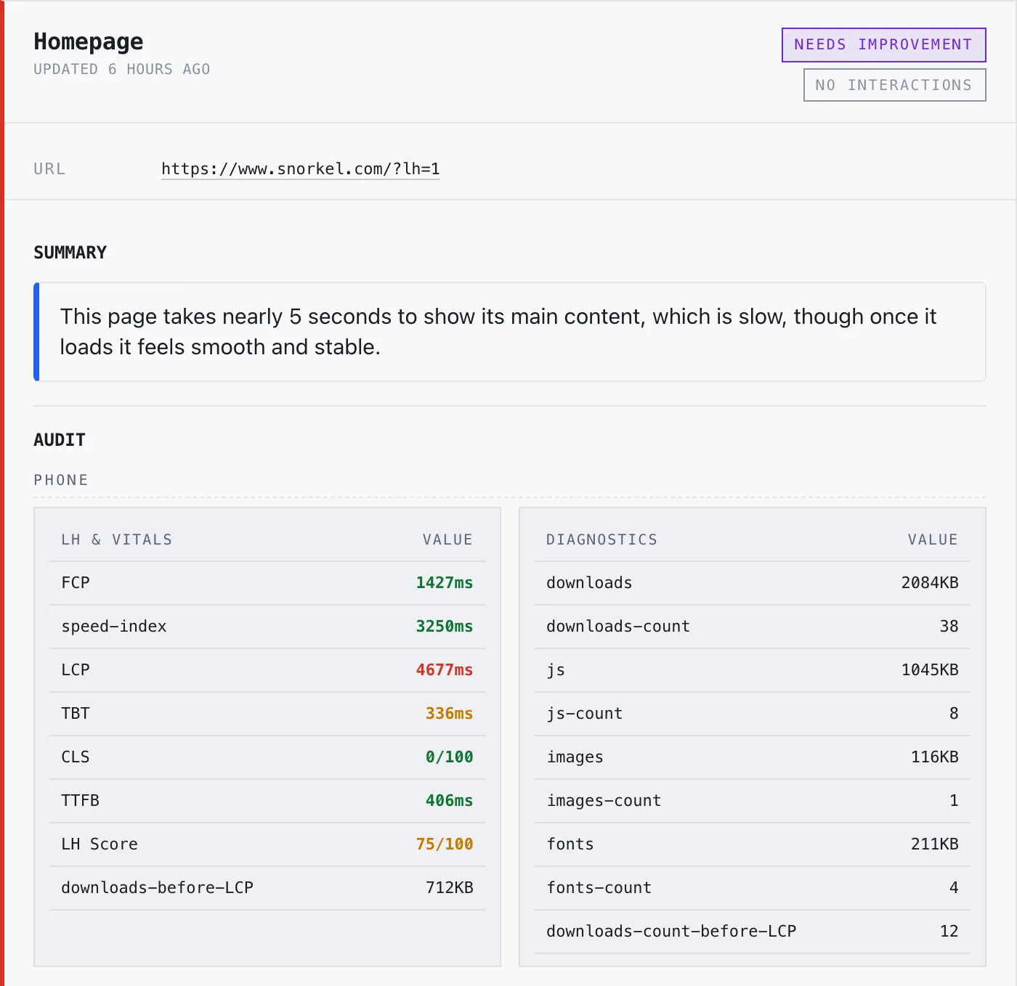Click the FCP row label

76,583
